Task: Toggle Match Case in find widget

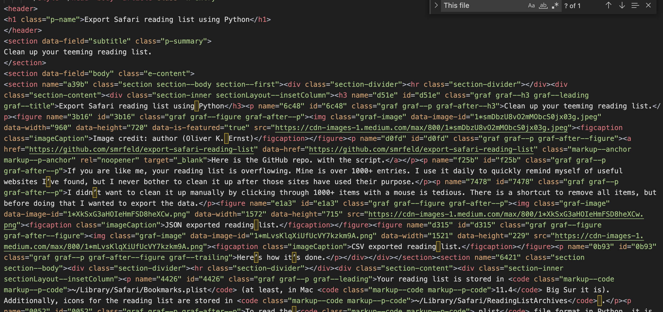Action: click(531, 6)
